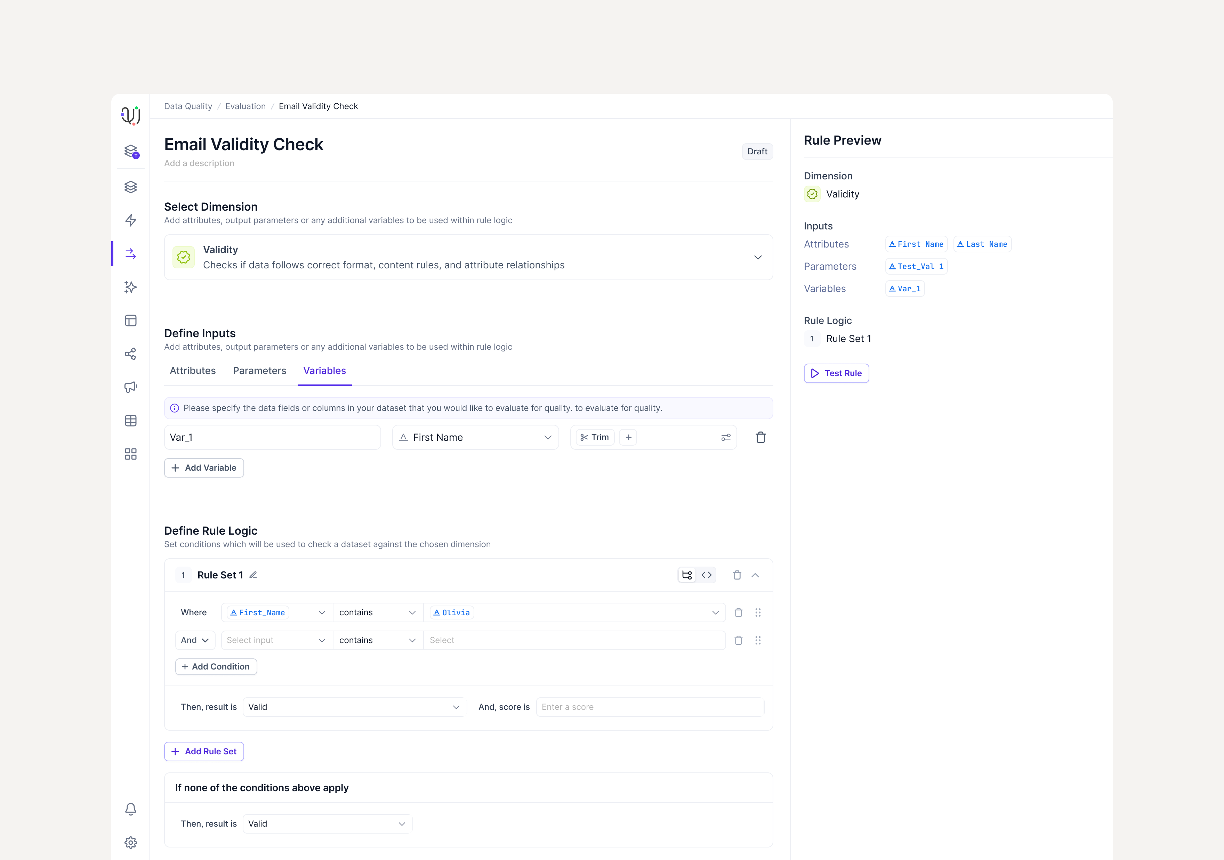Click the Email Validity Check page title

coord(244,144)
